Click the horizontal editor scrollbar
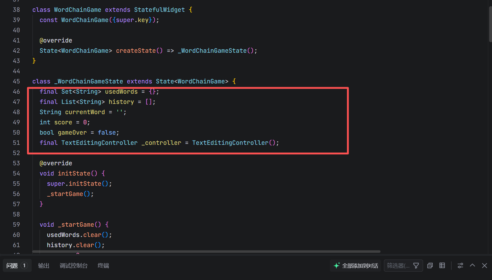This screenshot has height=280, width=492. [206, 251]
